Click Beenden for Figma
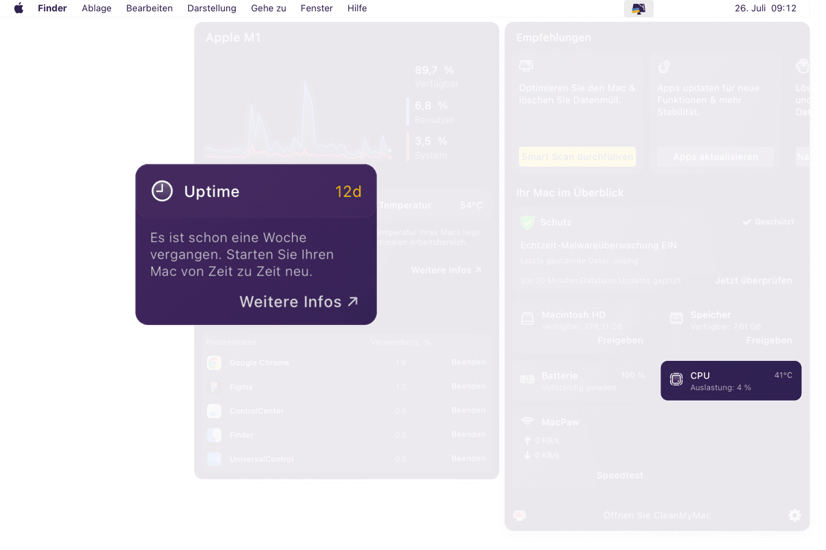 [469, 386]
